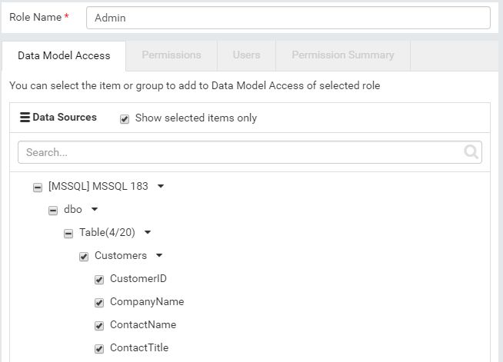This screenshot has width=503, height=362.
Task: Click the Role Name input field
Action: pos(288,18)
